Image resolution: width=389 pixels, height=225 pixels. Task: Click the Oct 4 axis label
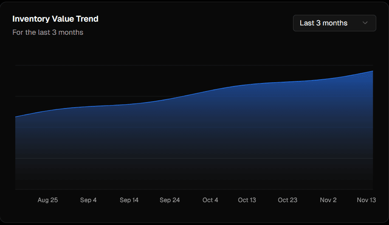point(210,200)
